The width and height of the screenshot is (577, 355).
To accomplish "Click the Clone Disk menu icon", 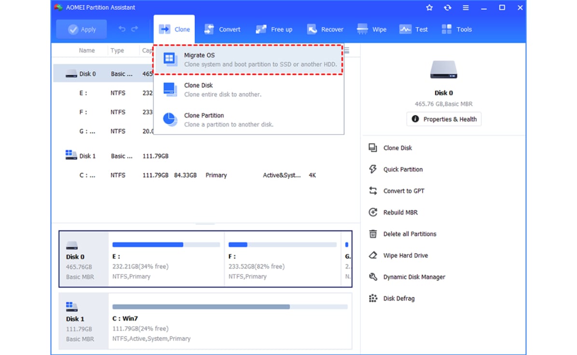I will (170, 89).
